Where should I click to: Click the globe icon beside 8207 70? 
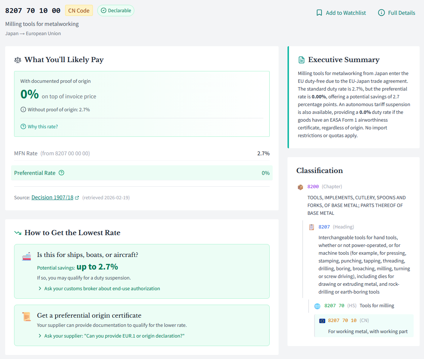pyautogui.click(x=317, y=306)
